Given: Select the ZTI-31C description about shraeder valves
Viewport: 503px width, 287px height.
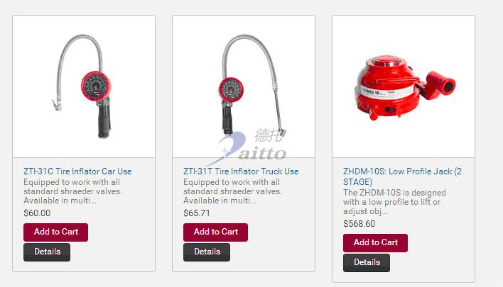Looking at the screenshot, I should [x=72, y=191].
